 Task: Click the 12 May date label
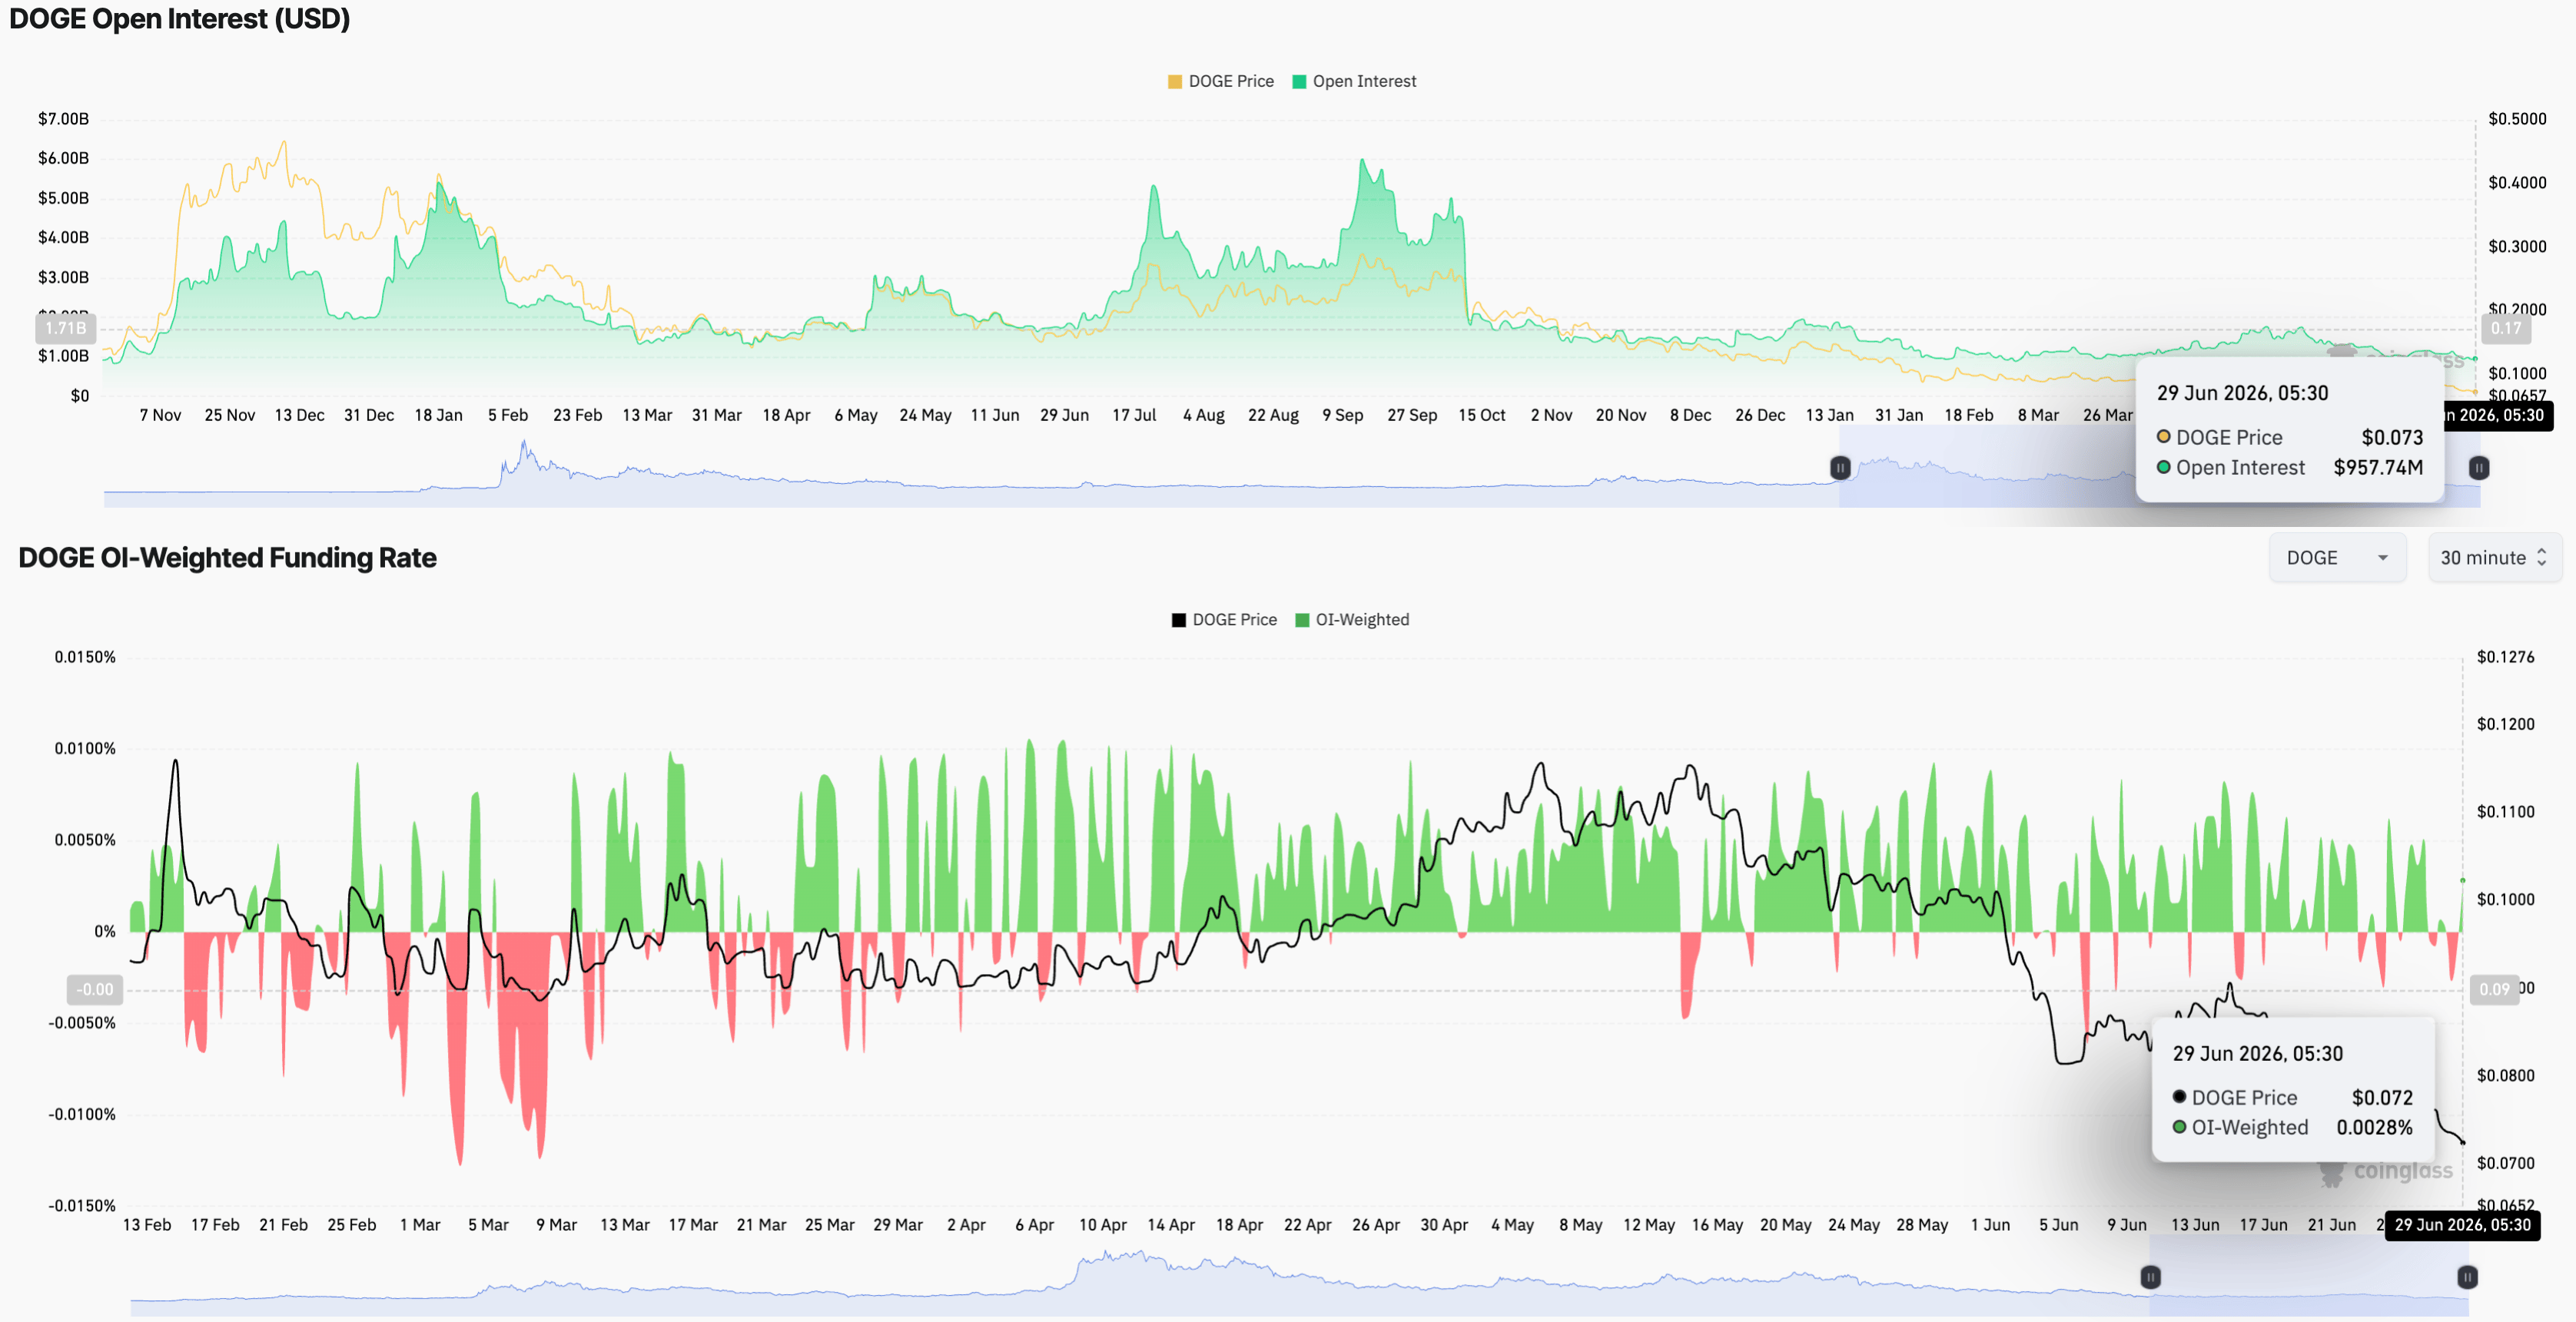pos(1649,1225)
